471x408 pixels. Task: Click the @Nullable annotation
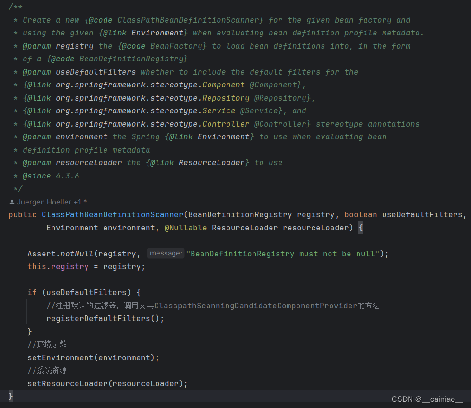point(186,228)
